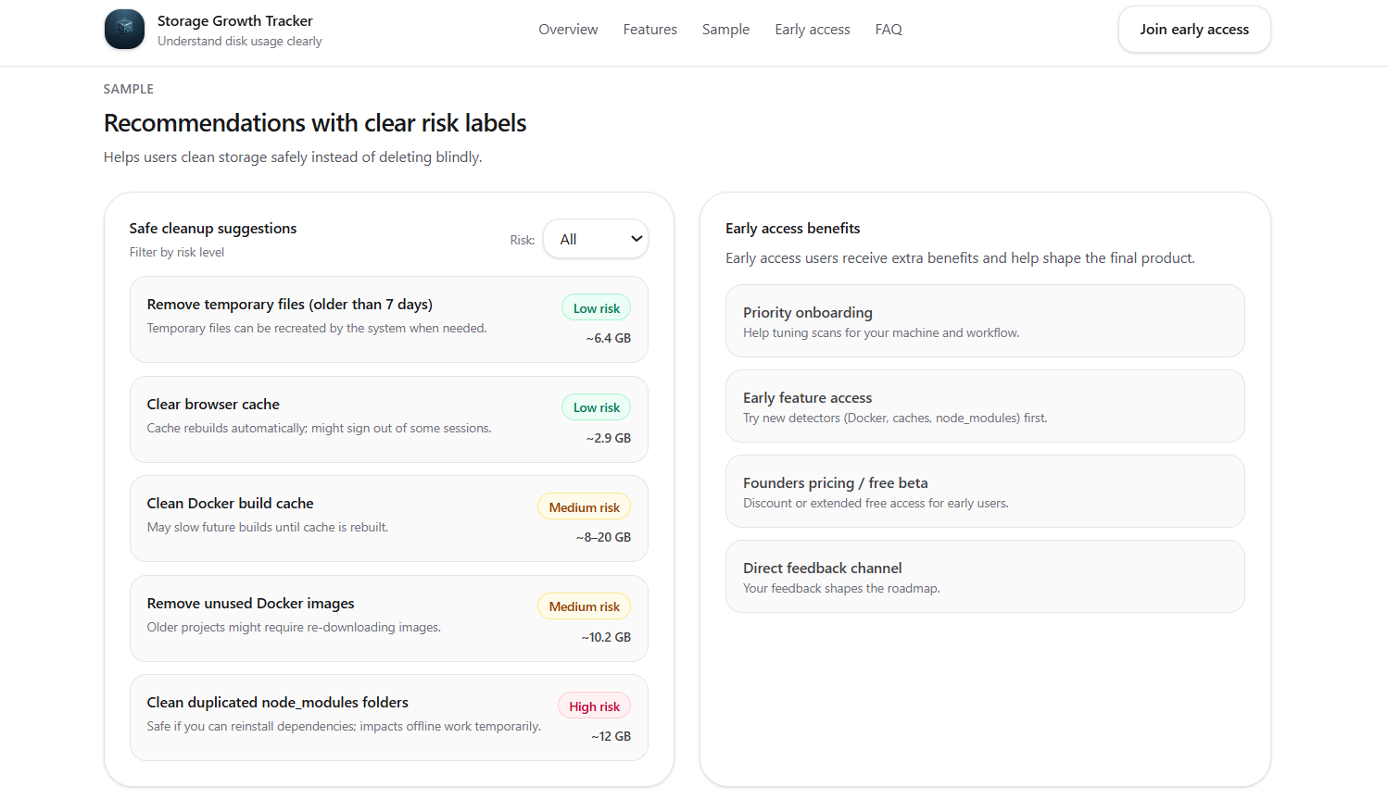Click the Direct feedback channel card
The image size is (1387, 800).
[x=985, y=576]
